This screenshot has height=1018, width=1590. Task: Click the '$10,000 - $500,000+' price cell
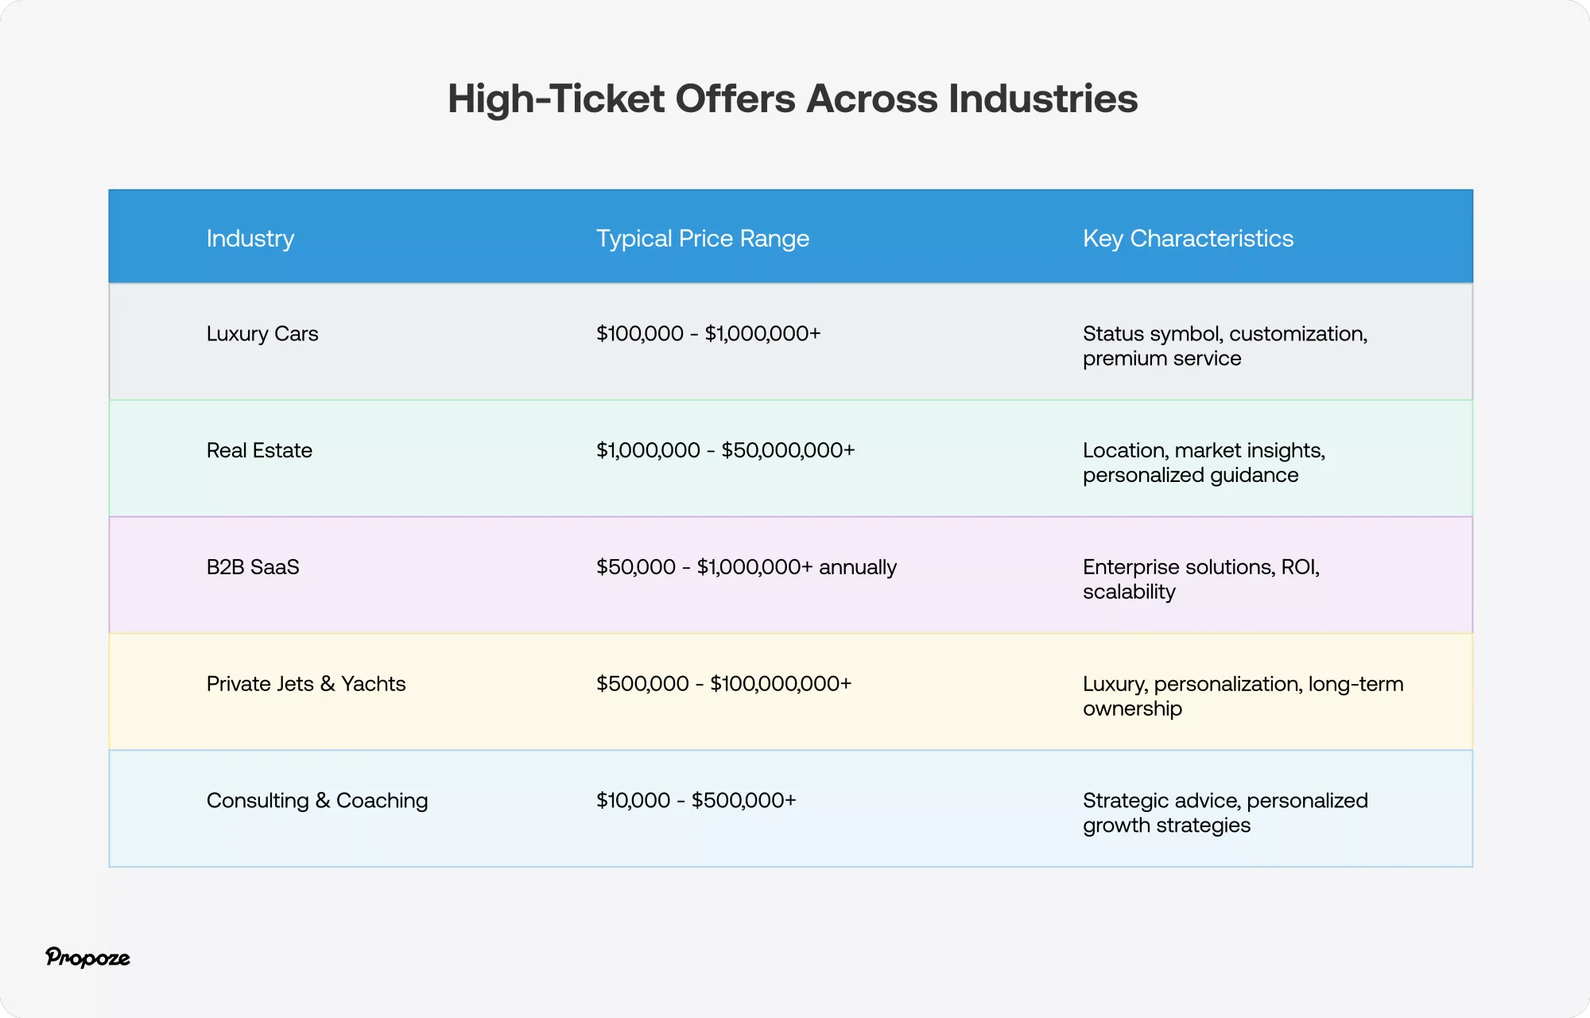click(696, 800)
